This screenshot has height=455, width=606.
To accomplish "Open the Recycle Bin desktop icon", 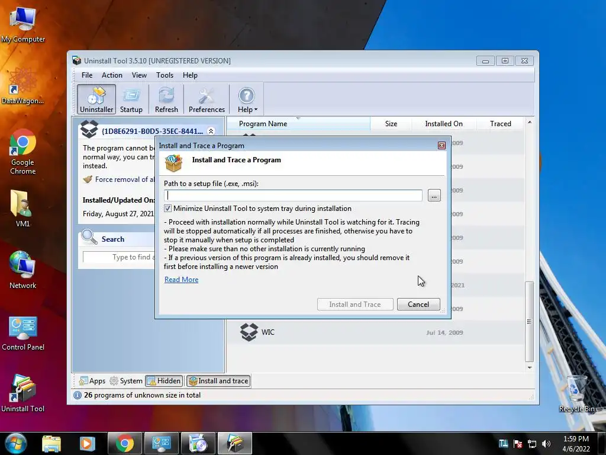I will pos(576,394).
